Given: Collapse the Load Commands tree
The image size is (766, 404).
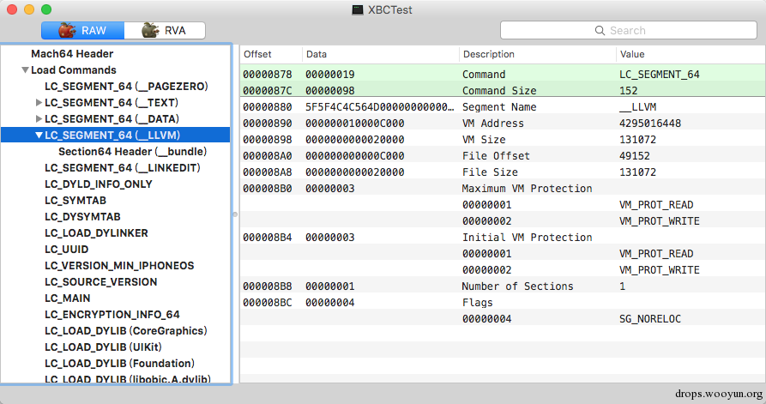Looking at the screenshot, I should click(25, 70).
